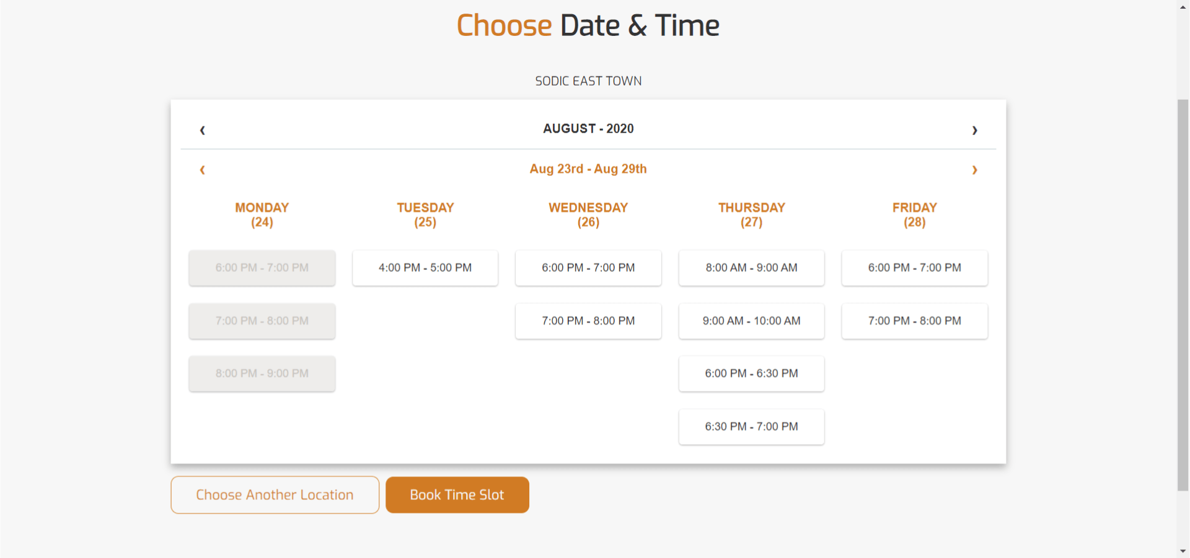
Task: Show previous week before Aug 23rd
Action: [202, 170]
